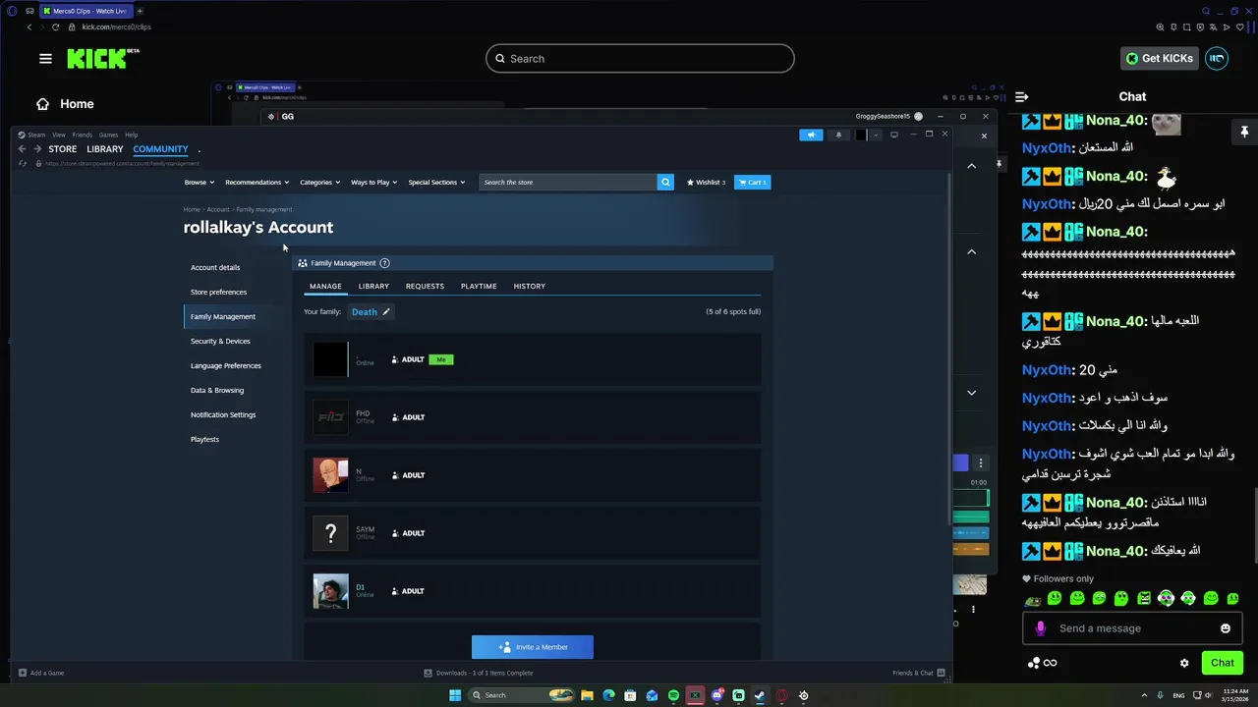Switch to the REQUESTS tab
This screenshot has height=707, width=1258.
coord(425,286)
